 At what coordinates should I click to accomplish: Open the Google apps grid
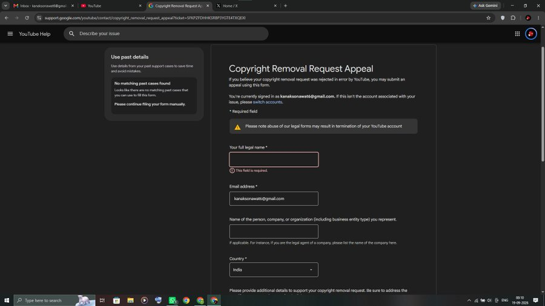517,34
